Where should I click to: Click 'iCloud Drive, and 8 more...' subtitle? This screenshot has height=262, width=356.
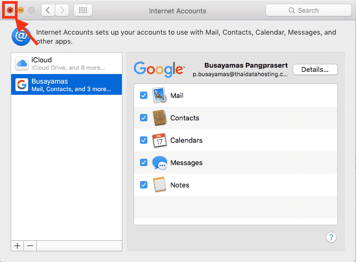68,68
